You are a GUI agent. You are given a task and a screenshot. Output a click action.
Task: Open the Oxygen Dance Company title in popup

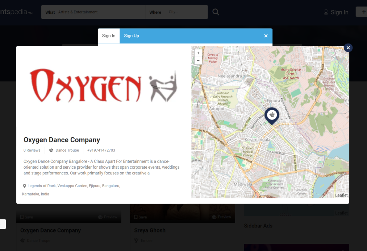(62, 140)
